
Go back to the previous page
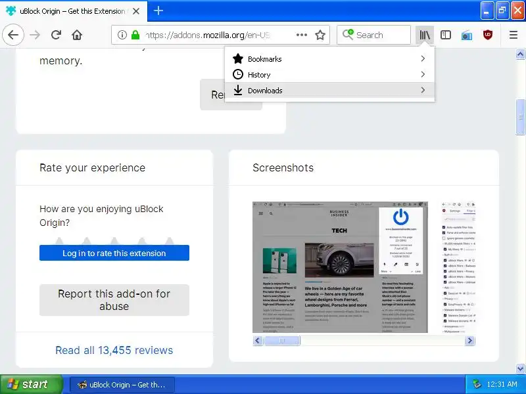coord(13,35)
